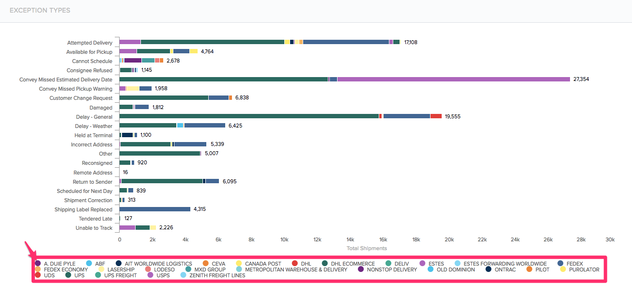Click the Cannot Schedule axis label
632x286 pixels.
tap(92, 61)
